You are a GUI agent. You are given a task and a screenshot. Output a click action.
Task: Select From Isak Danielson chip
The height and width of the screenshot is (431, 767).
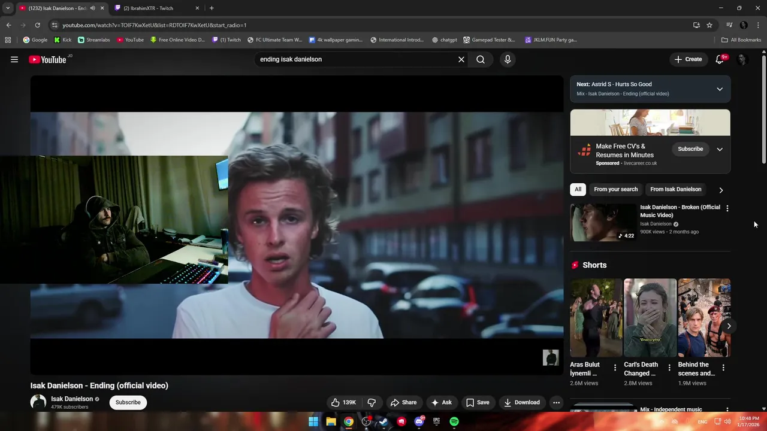click(675, 189)
